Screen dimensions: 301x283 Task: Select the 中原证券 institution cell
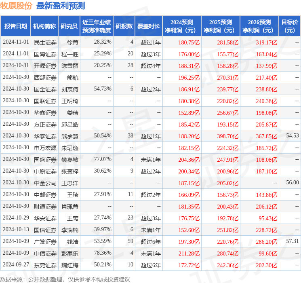[x=45, y=171]
